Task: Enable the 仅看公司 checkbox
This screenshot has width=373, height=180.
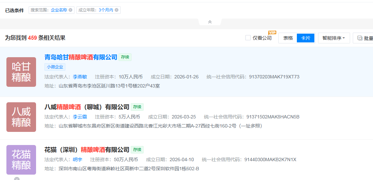Action: coord(248,38)
